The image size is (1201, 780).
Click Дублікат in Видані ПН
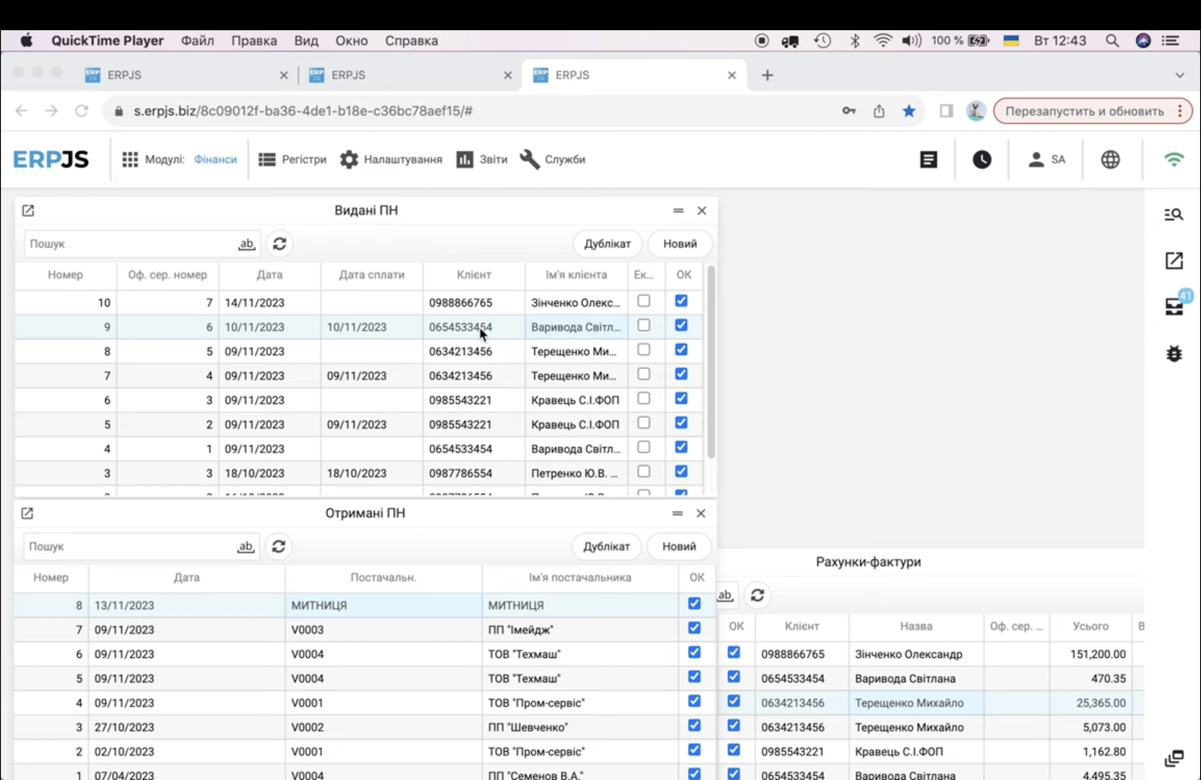pyautogui.click(x=608, y=244)
